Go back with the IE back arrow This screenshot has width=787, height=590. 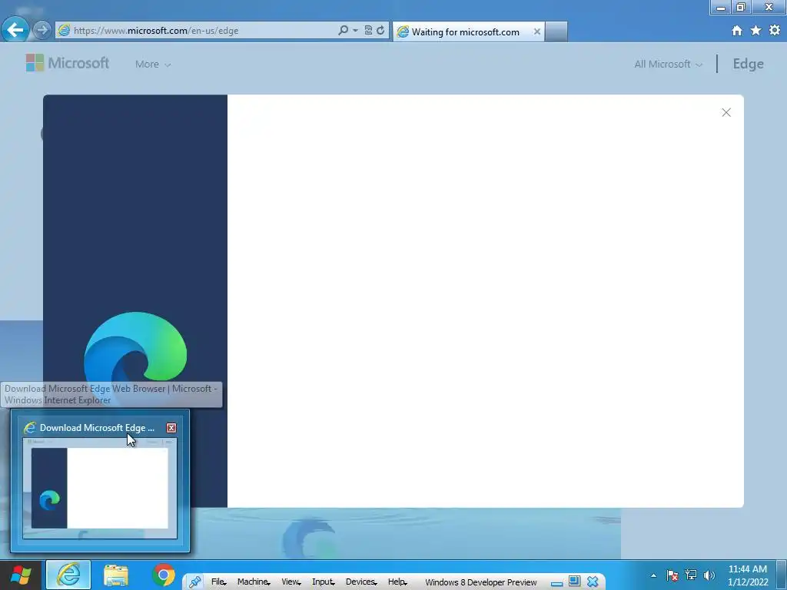(15, 30)
